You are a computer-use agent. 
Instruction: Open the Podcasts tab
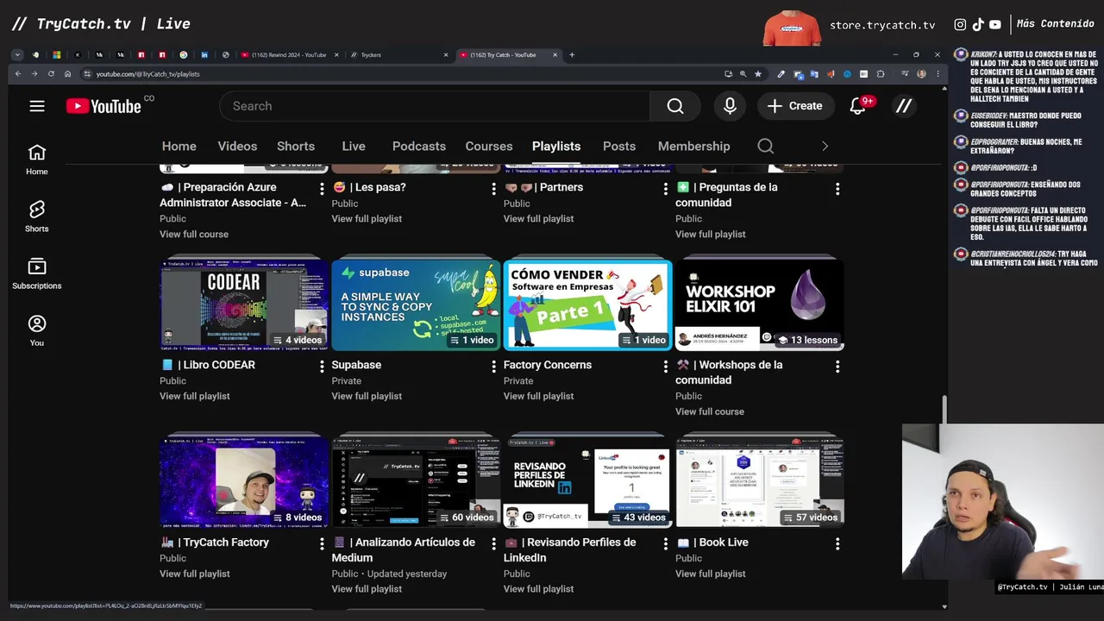point(419,146)
